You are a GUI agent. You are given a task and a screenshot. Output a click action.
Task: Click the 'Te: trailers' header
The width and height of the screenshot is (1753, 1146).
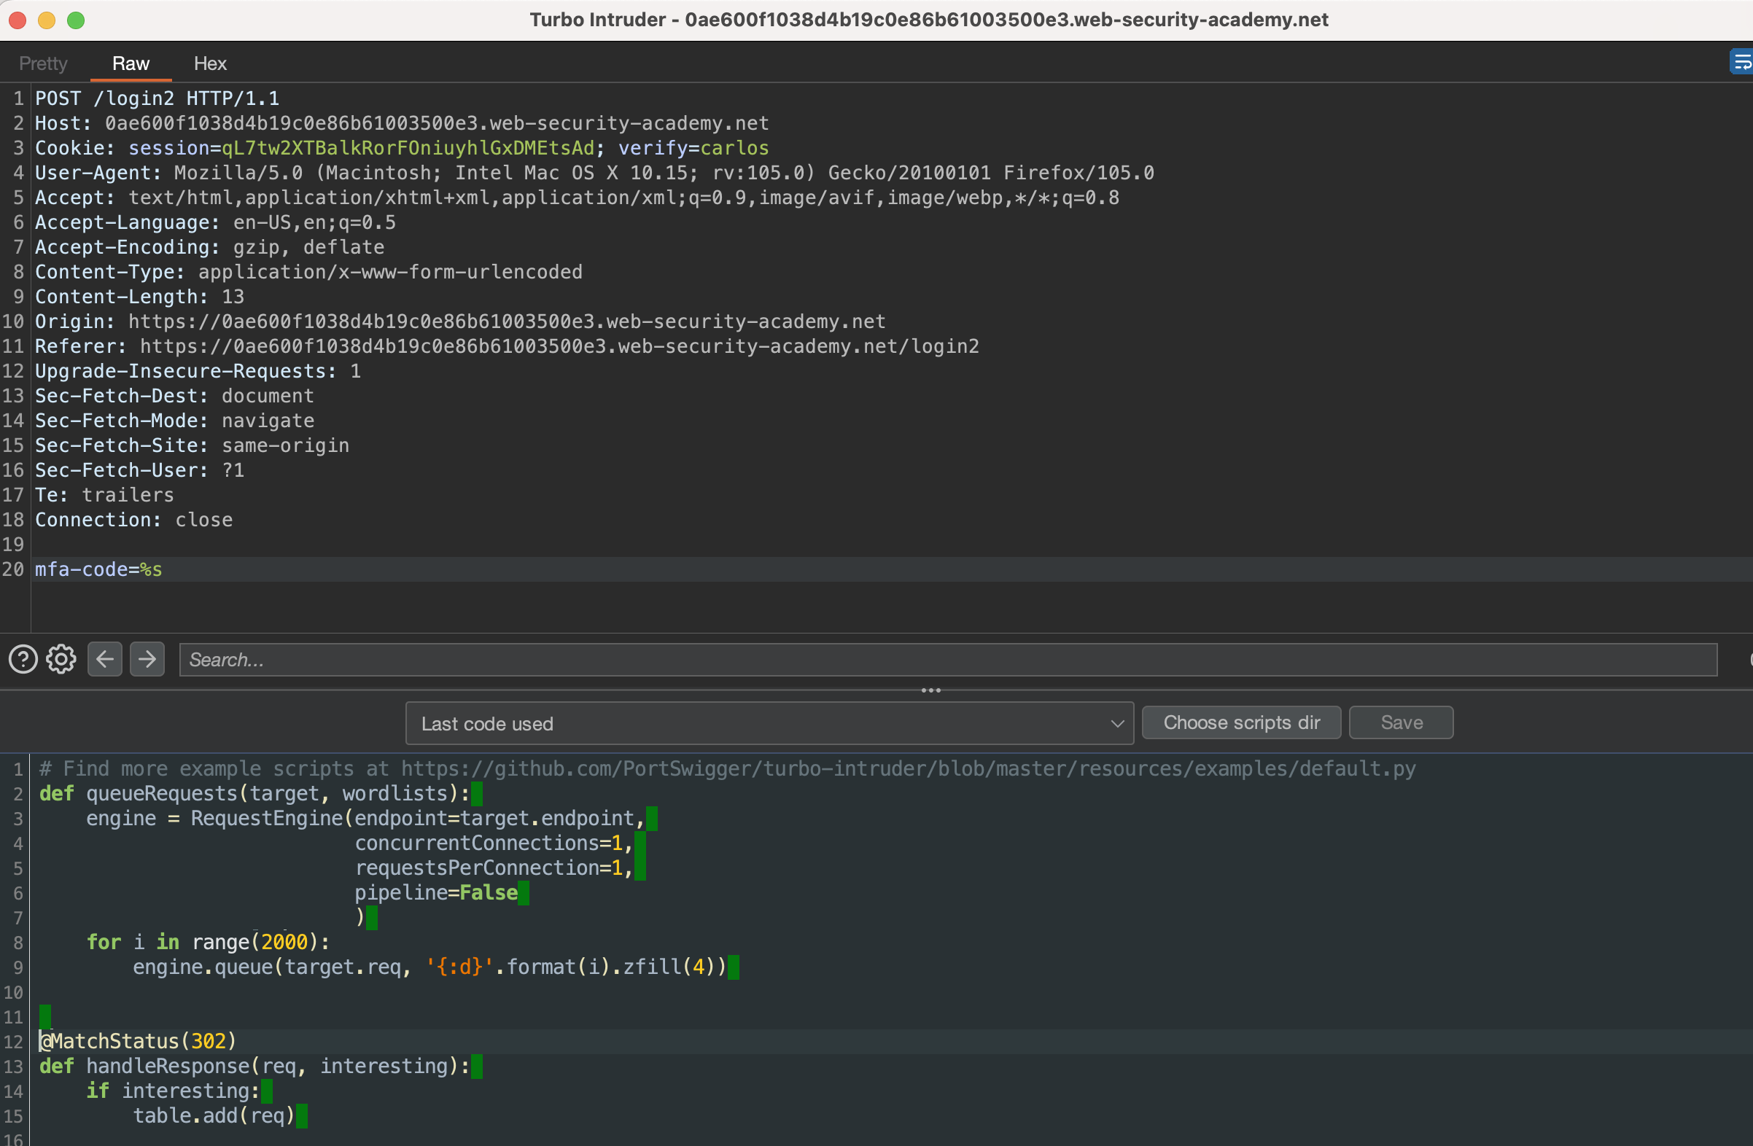(x=104, y=495)
